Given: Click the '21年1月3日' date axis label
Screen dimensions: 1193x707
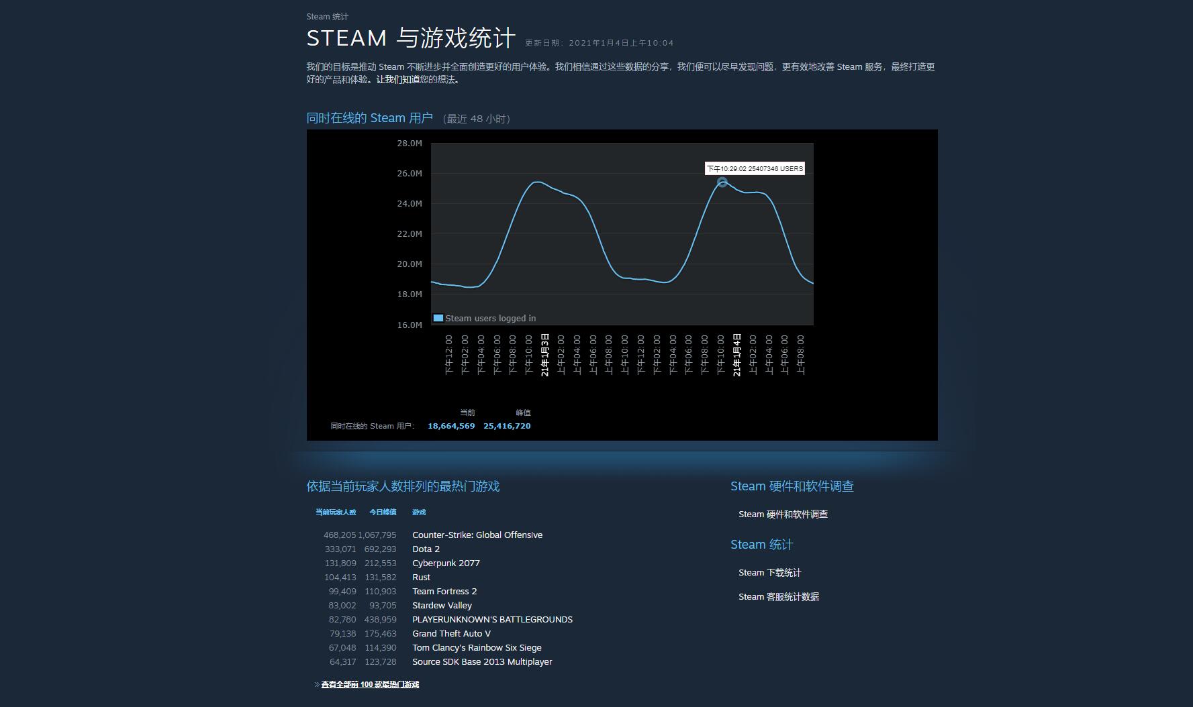Looking at the screenshot, I should click(545, 355).
